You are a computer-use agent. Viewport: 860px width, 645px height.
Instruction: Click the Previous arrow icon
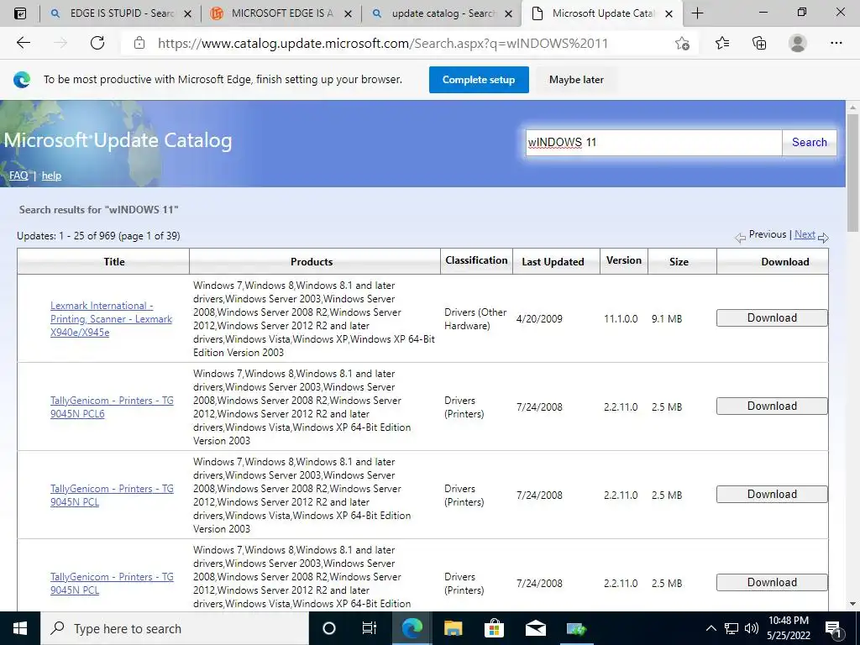[740, 238]
